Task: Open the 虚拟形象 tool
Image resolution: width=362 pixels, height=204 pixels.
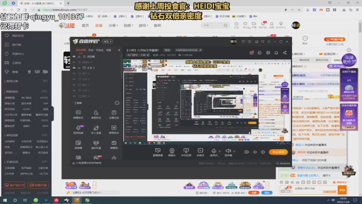Action: coord(96,145)
